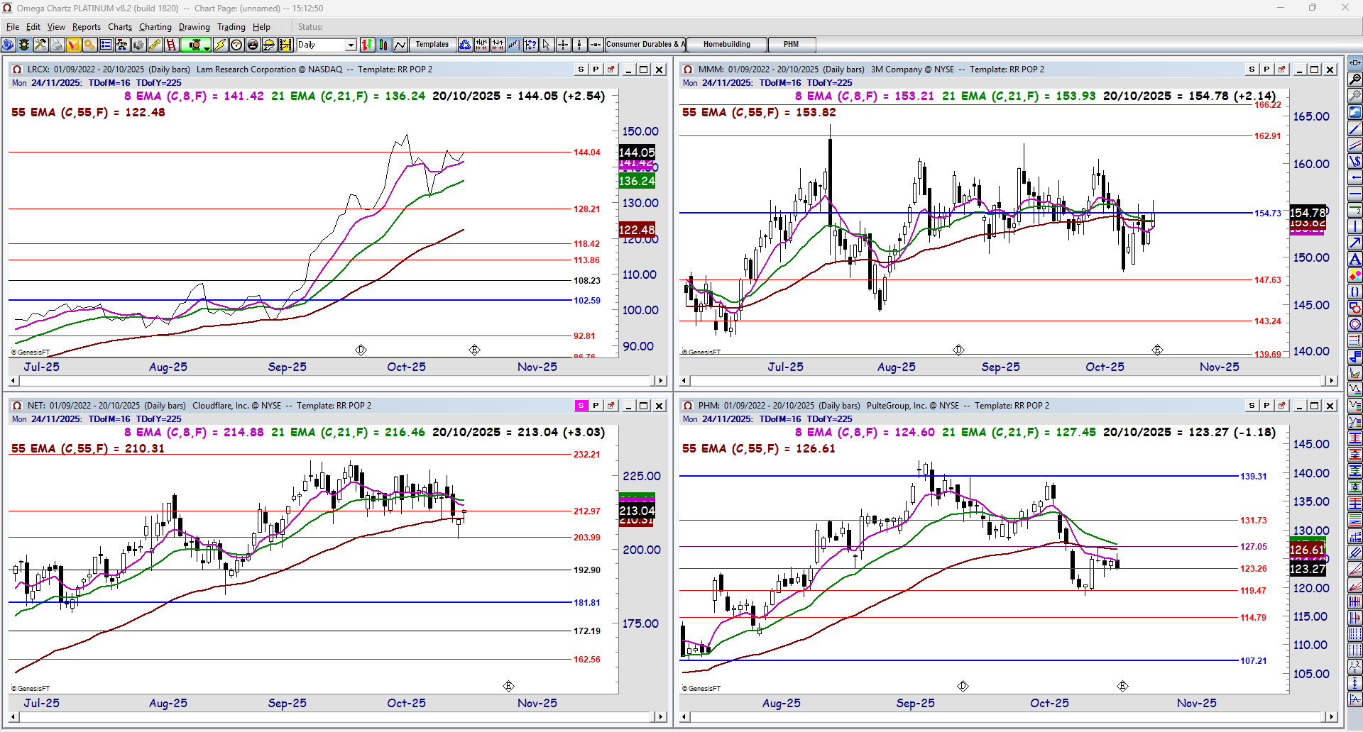Viewport: 1363px width, 732px height.
Task: Click the LRCX chart icon in title bar
Action: tap(17, 70)
